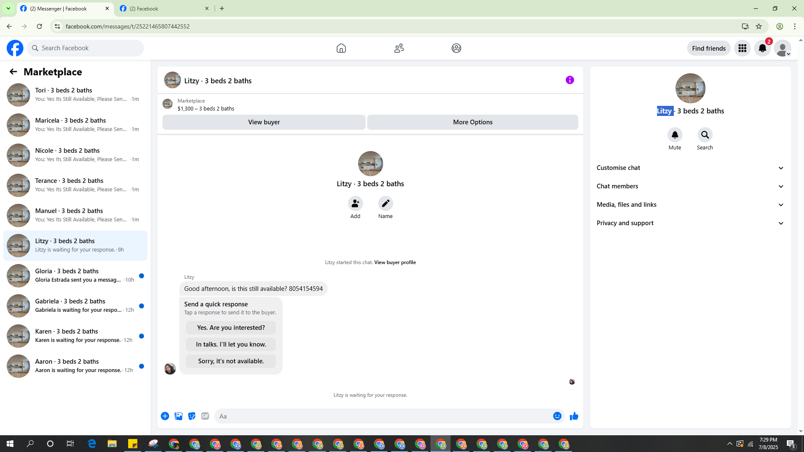Viewport: 804px width, 452px height.
Task: Open Gloria's 3 beds 2 baths conversation
Action: click(75, 275)
